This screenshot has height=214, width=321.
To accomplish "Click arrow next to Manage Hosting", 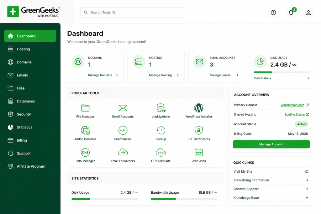I will coord(178,75).
